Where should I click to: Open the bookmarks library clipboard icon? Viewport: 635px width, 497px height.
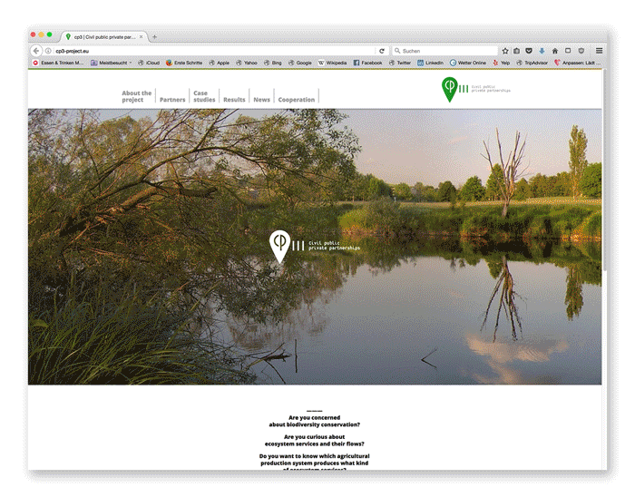pos(517,51)
